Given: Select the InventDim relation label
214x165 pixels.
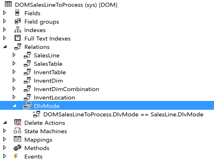Looking at the screenshot, I should tap(48, 81).
